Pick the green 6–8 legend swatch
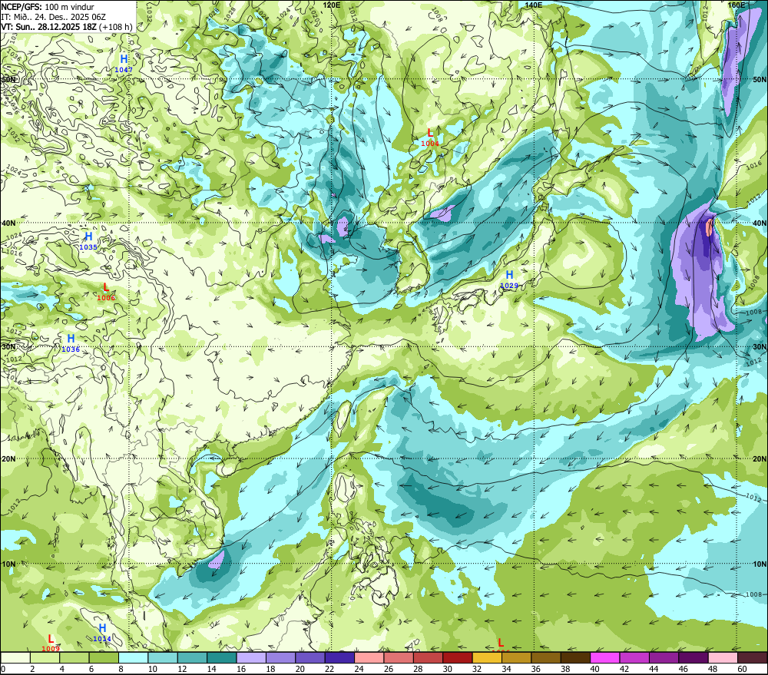Screen dimensions: 768x675 (104, 657)
